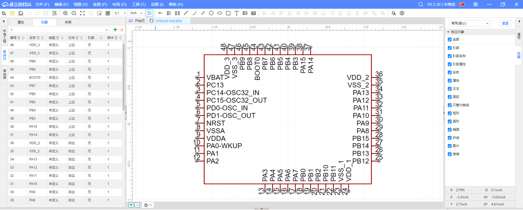The height and width of the screenshot is (210, 523).
Task: Open the 工具 (T) menu
Action: tap(139, 4)
